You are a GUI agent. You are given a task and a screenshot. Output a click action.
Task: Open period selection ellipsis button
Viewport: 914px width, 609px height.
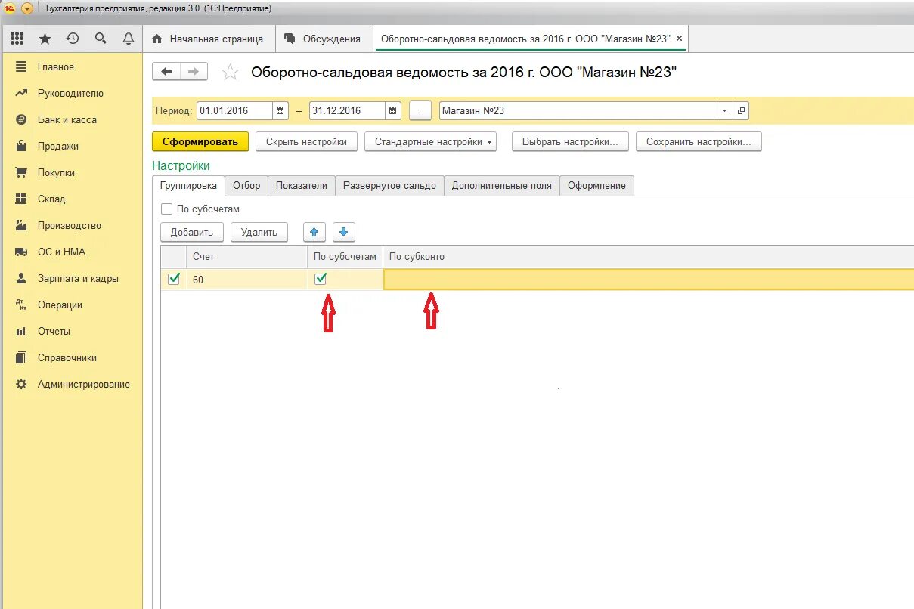(420, 110)
